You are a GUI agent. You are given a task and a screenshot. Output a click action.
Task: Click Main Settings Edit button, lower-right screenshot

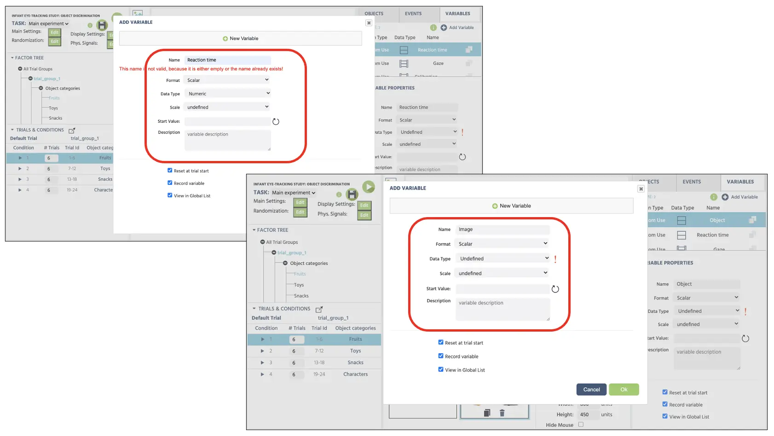click(300, 202)
